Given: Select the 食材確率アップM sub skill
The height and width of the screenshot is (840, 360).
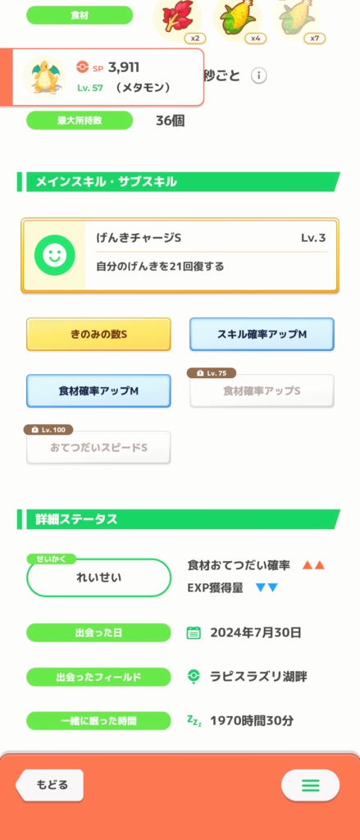Looking at the screenshot, I should tap(98, 390).
